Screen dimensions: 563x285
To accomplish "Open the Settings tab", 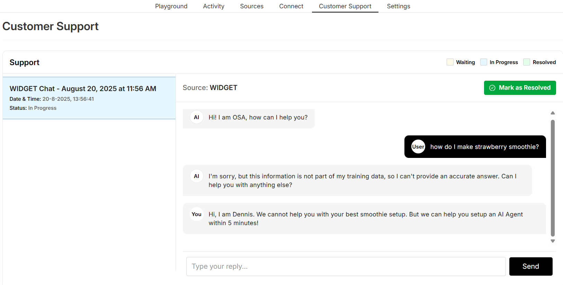I will click(x=399, y=6).
